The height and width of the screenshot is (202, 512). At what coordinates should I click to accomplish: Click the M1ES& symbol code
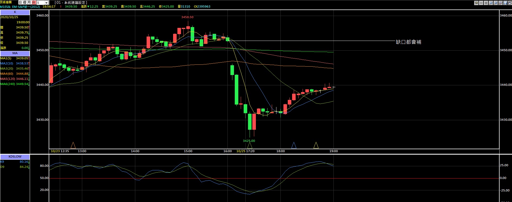[5, 7]
